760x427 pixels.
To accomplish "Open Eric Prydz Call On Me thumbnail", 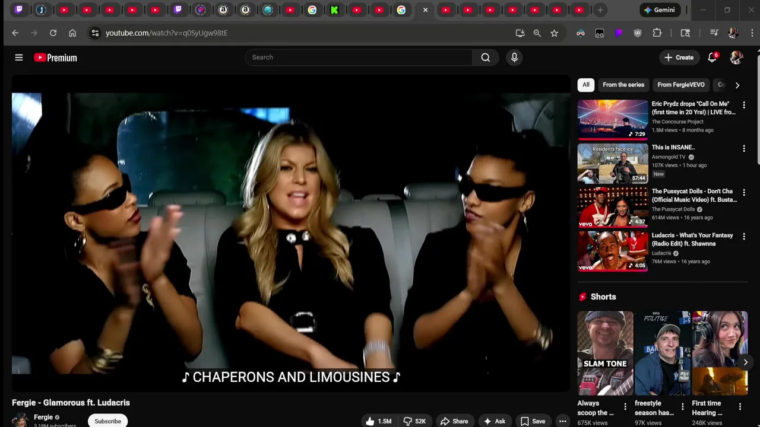I will tap(613, 119).
